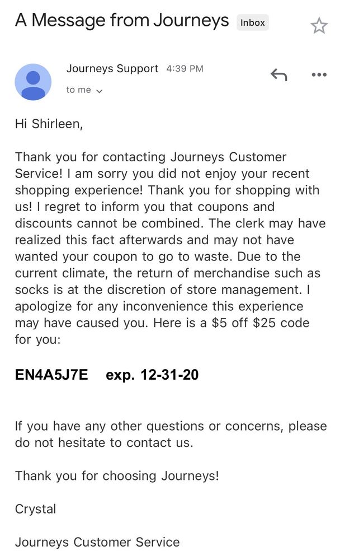This screenshot has width=345, height=560.
Task: Tap the sender's profile avatar
Action: pos(33,82)
